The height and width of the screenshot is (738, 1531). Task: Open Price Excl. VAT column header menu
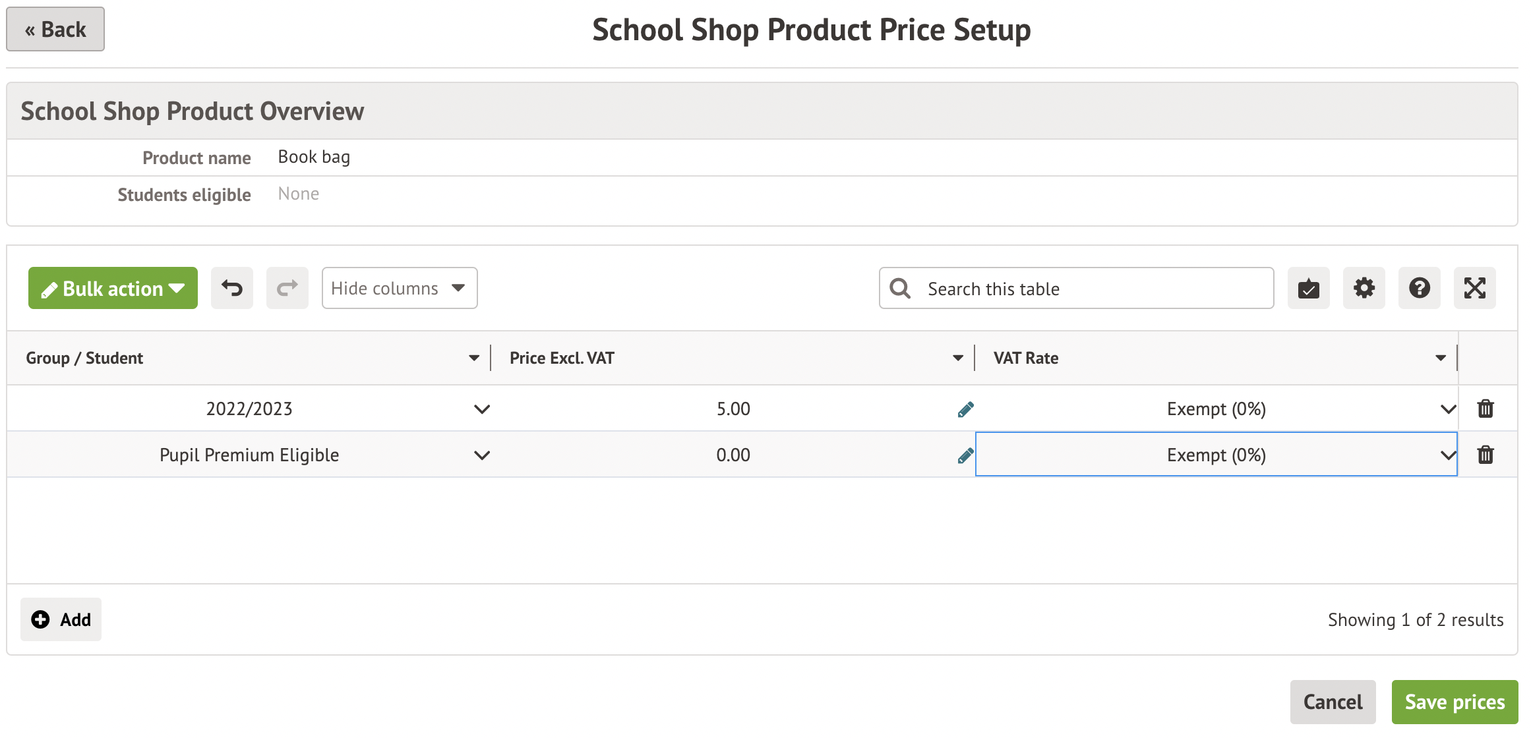[957, 358]
